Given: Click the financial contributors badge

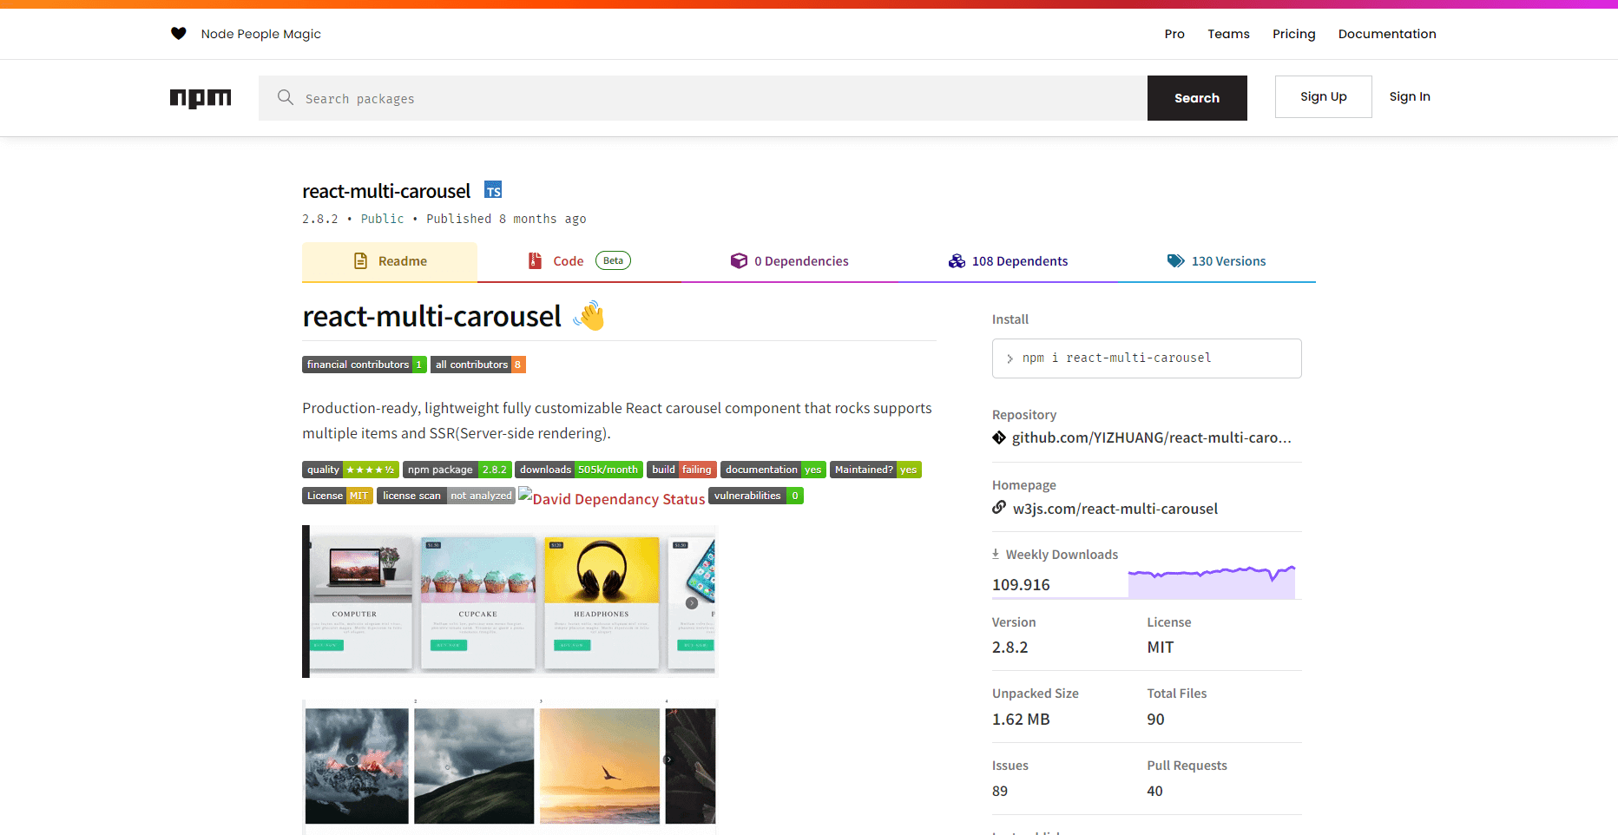Looking at the screenshot, I should [365, 365].
